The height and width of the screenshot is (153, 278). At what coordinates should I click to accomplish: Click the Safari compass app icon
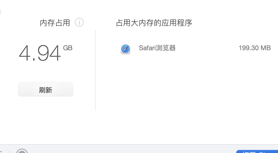(126, 49)
